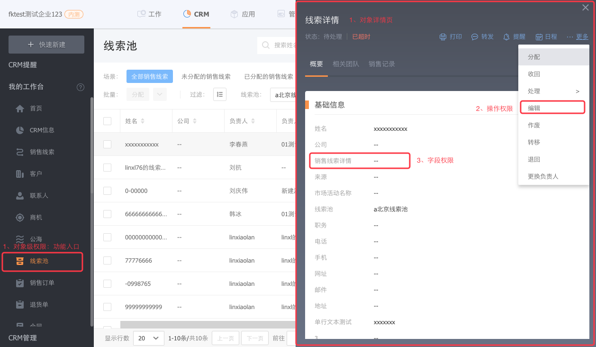Sort the table by 姓名 column
This screenshot has width=596, height=347.
pos(143,121)
